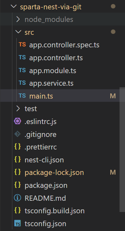The width and height of the screenshot is (125, 231).
Task: Open package-lock.json file
Action: [54, 173]
